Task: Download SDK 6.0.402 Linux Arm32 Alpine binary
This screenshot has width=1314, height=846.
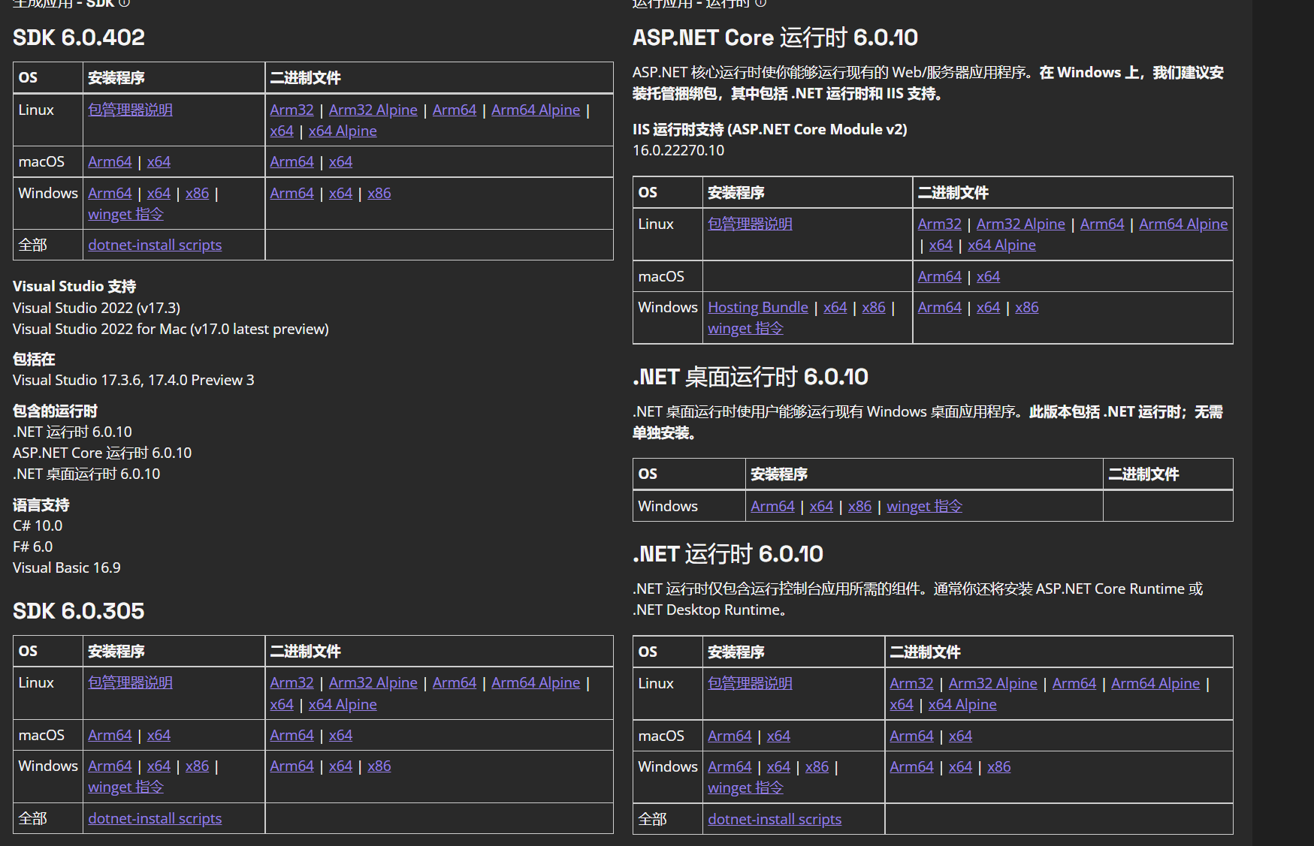Action: pyautogui.click(x=373, y=110)
